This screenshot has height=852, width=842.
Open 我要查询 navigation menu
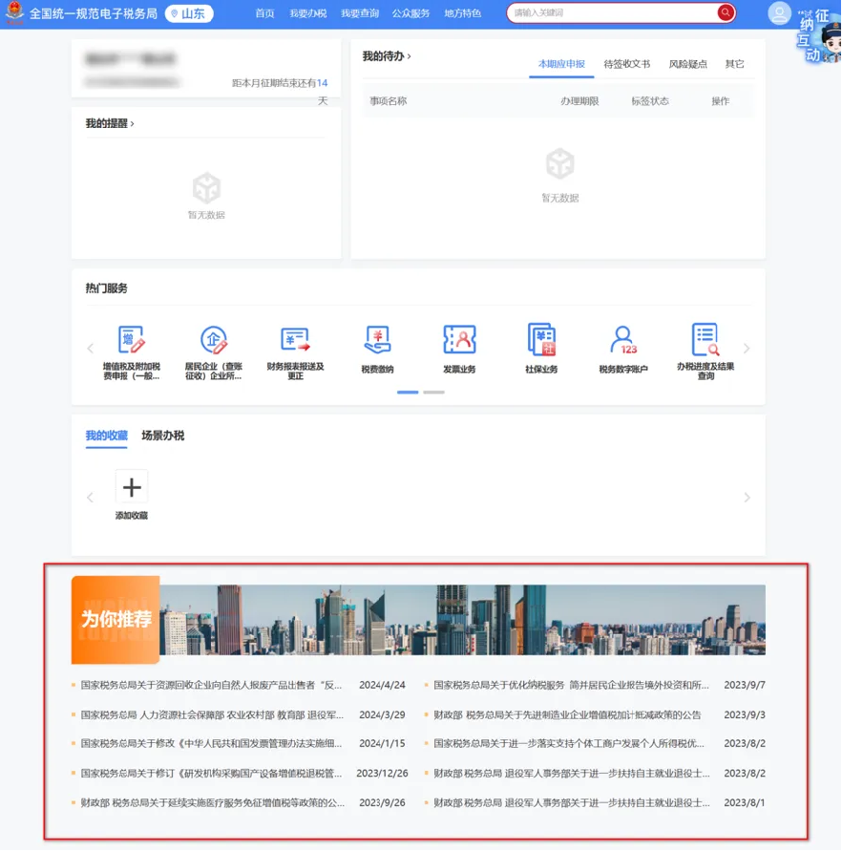(360, 13)
